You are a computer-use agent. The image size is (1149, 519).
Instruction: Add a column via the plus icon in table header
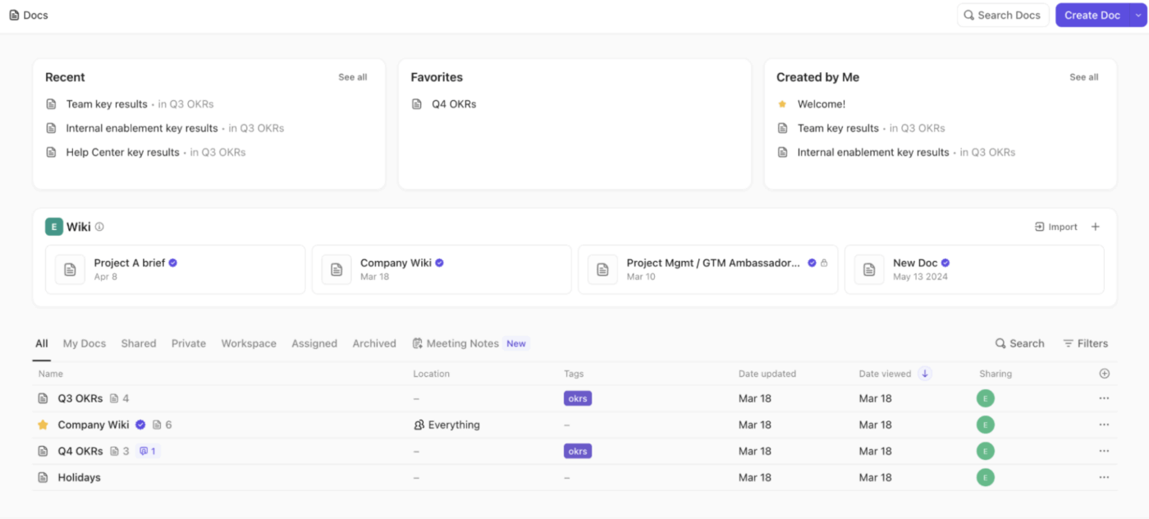(1105, 373)
